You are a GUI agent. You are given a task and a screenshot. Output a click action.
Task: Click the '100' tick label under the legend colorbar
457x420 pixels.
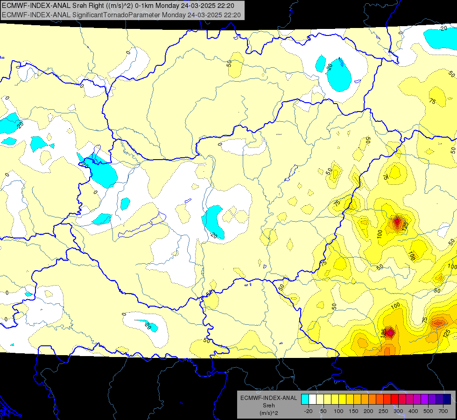click(338, 411)
